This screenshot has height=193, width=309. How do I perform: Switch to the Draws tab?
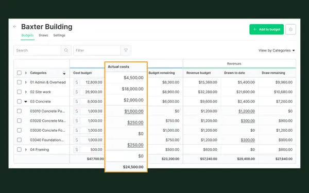click(43, 36)
